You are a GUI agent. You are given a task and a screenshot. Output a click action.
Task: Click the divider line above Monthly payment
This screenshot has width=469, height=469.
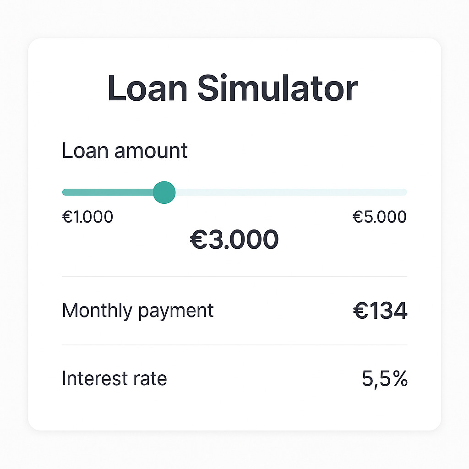pyautogui.click(x=234, y=277)
